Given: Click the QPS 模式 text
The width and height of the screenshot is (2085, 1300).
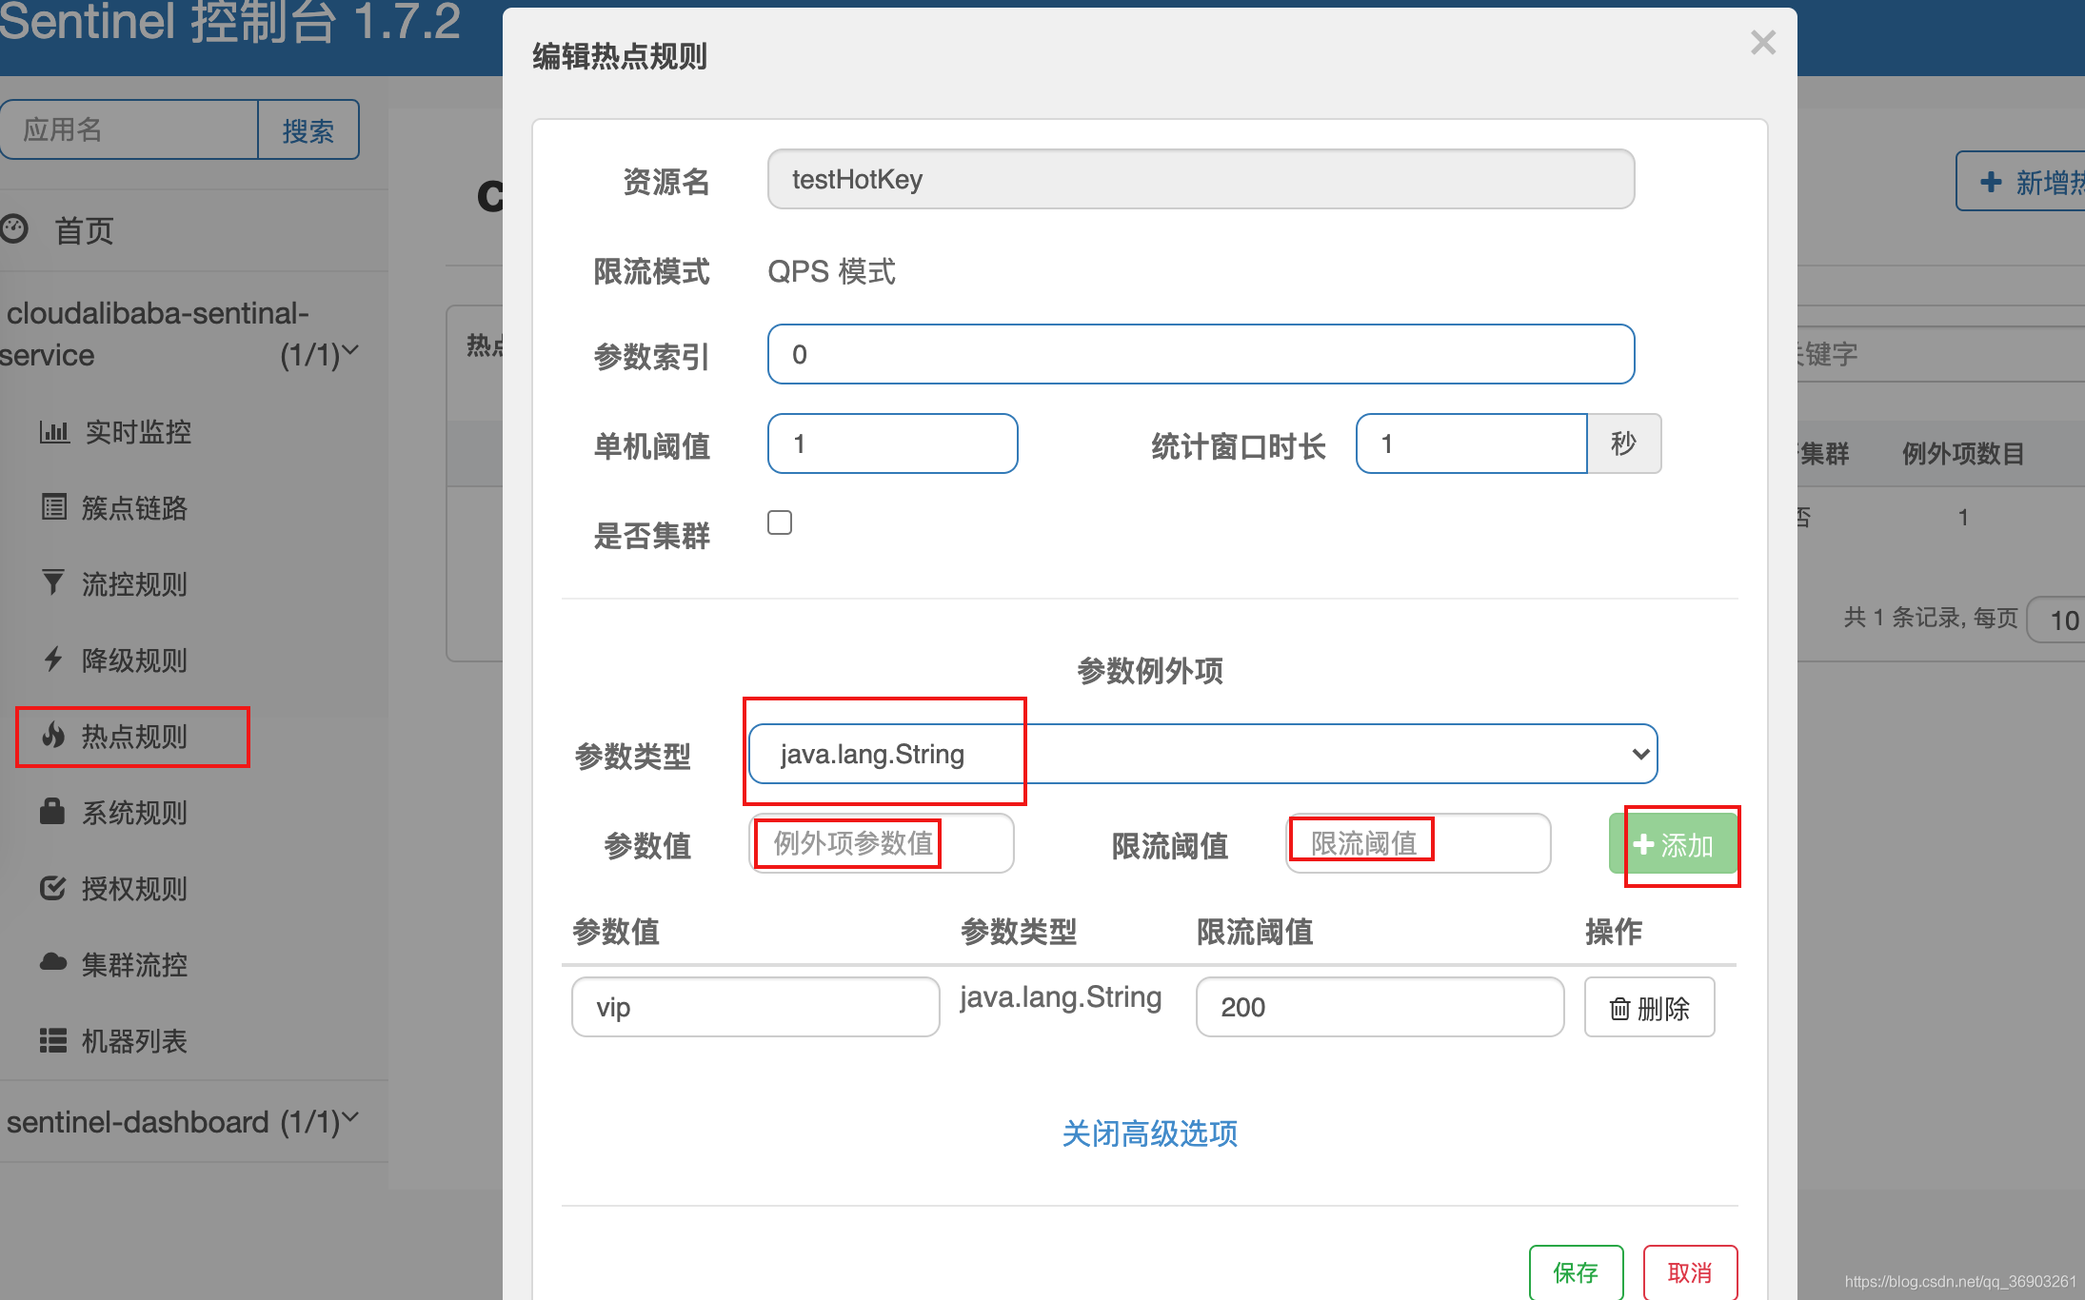Looking at the screenshot, I should pyautogui.click(x=831, y=271).
